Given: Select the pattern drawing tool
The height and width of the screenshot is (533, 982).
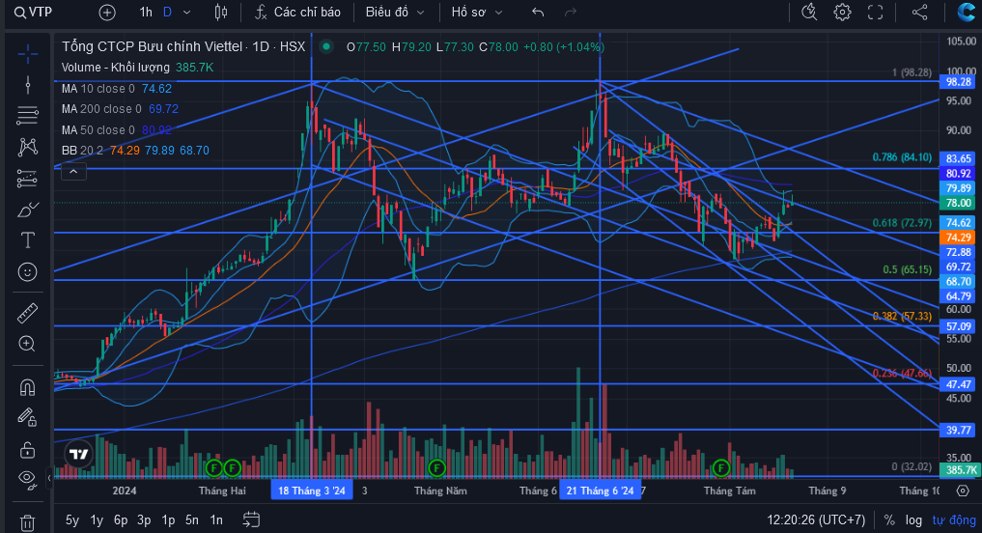Looking at the screenshot, I should 28,147.
